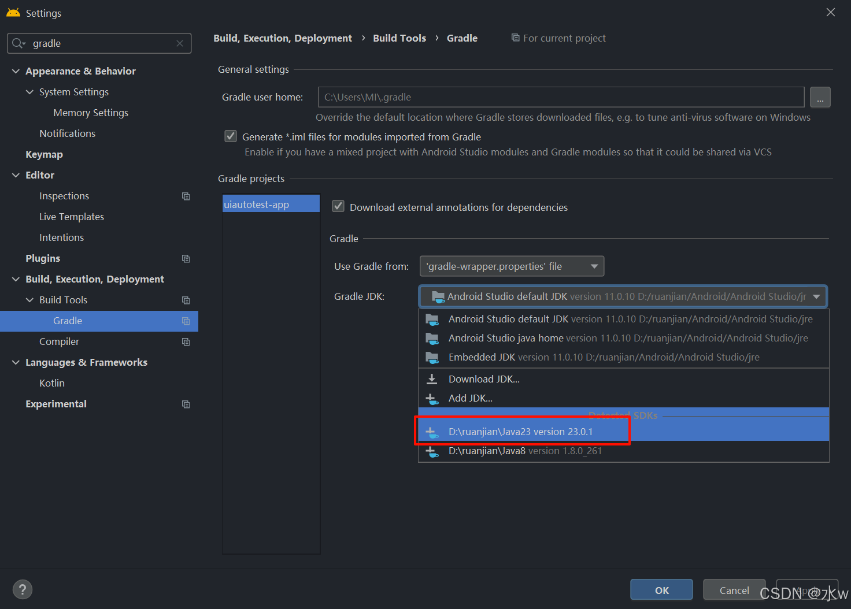The height and width of the screenshot is (609, 851).
Task: Select Download JDK... menu entry
Action: [623, 379]
